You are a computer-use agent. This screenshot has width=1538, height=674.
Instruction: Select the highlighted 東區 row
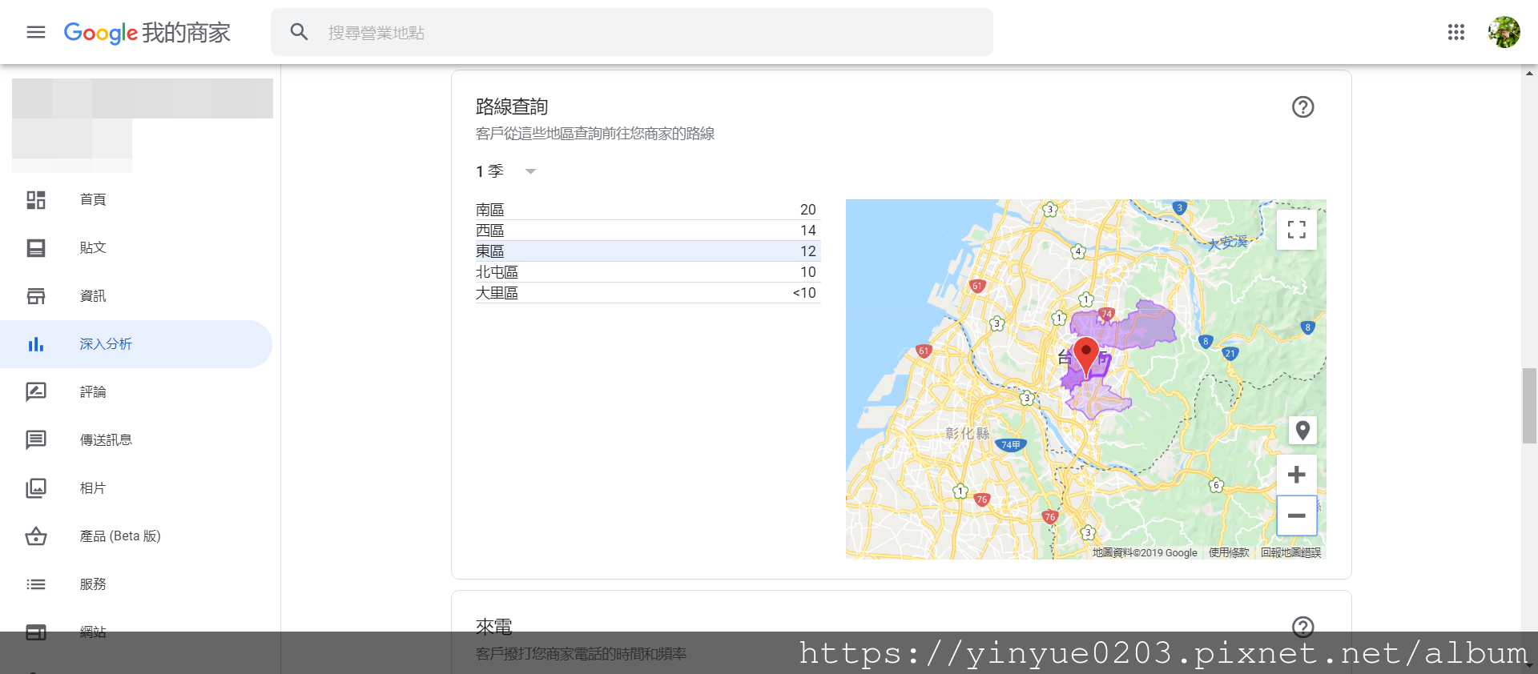647,251
